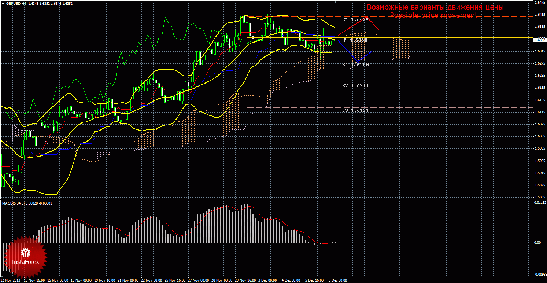Click 1.6275 on the price axis
Image resolution: width=547 pixels, height=283 pixels.
tap(540, 63)
